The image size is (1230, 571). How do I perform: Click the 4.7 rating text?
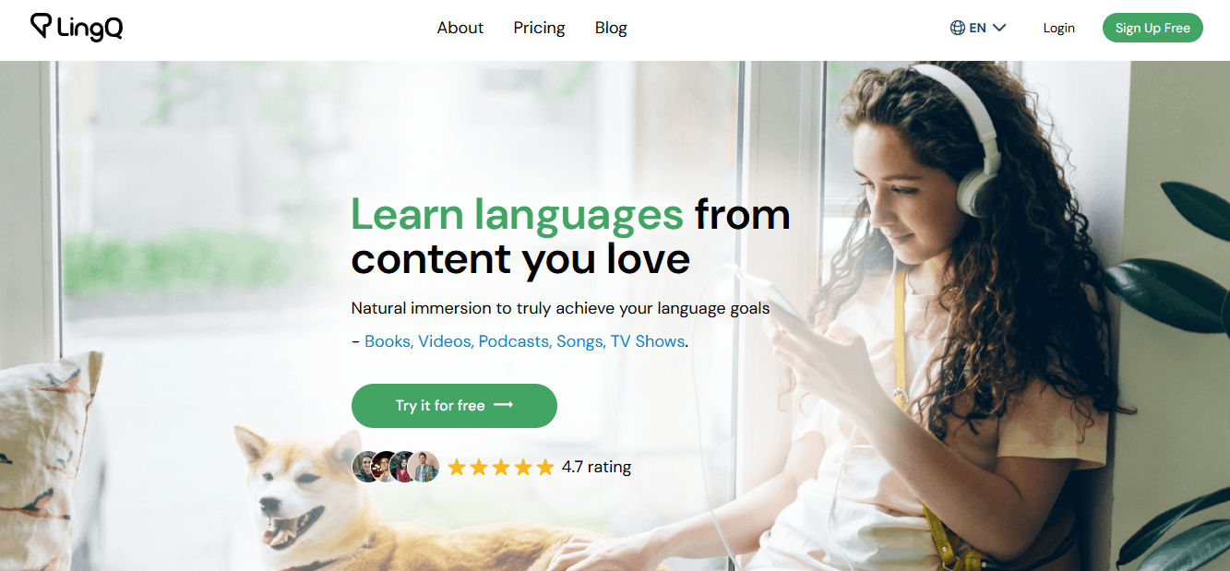click(596, 467)
